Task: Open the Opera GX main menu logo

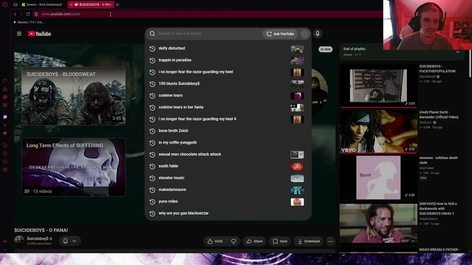Action: point(5,4)
